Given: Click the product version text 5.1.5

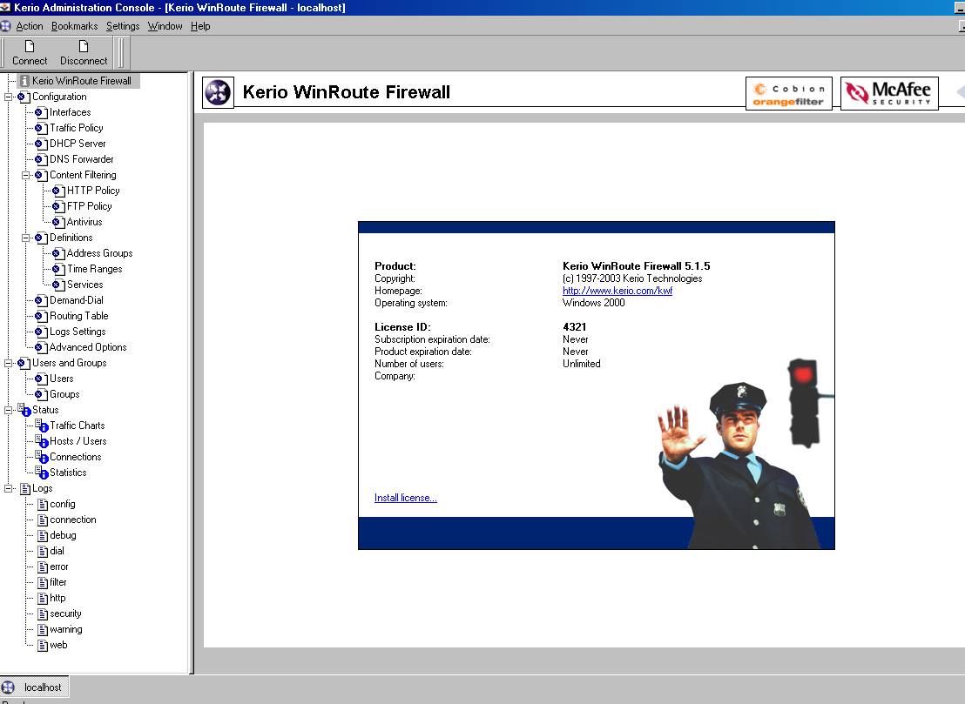Looking at the screenshot, I should click(698, 266).
